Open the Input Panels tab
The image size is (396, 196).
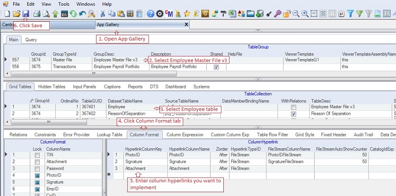[84, 86]
